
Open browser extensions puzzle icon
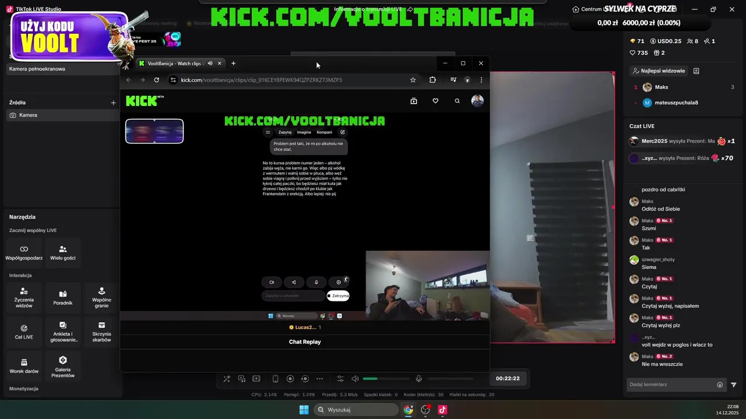432,80
